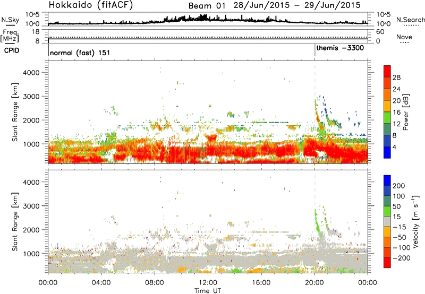Click the '4000' tick on power panel range axis
Image resolution: width=425 pixels, height=294 pixels.
coord(31,73)
